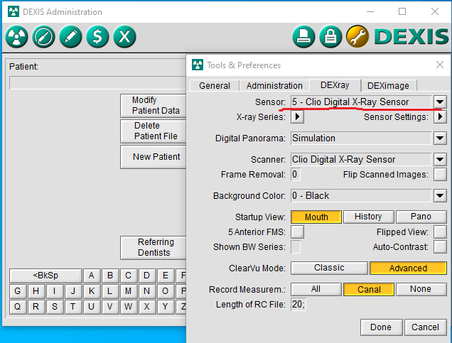Click the circular probe toolbar icon
The width and height of the screenshot is (452, 343).
(43, 37)
